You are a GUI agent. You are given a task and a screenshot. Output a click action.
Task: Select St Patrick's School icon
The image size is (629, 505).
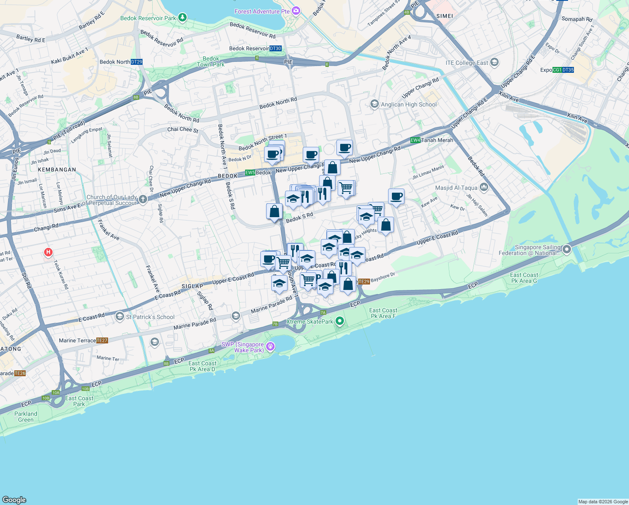(x=120, y=316)
